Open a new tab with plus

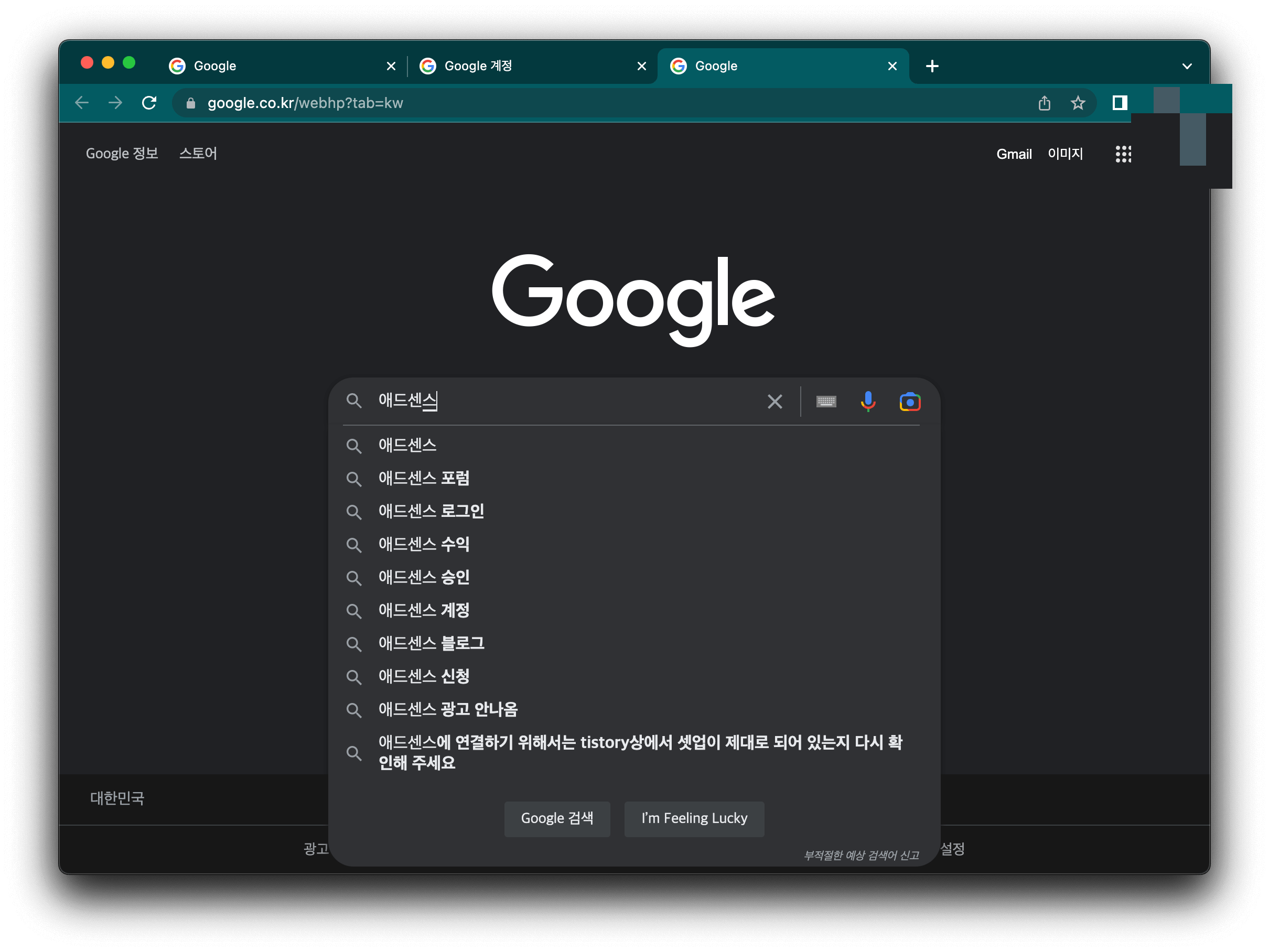click(x=932, y=67)
